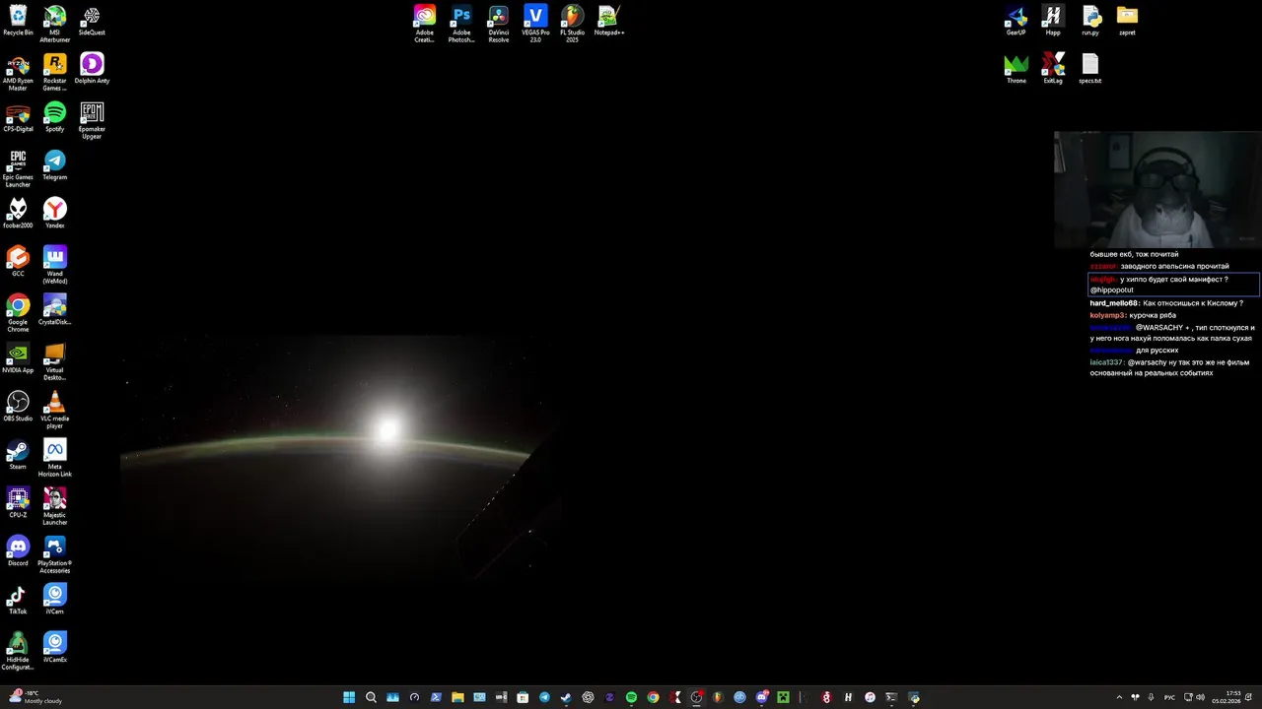Open VLC media player desktop shortcut
The height and width of the screenshot is (709, 1262).
coord(55,411)
